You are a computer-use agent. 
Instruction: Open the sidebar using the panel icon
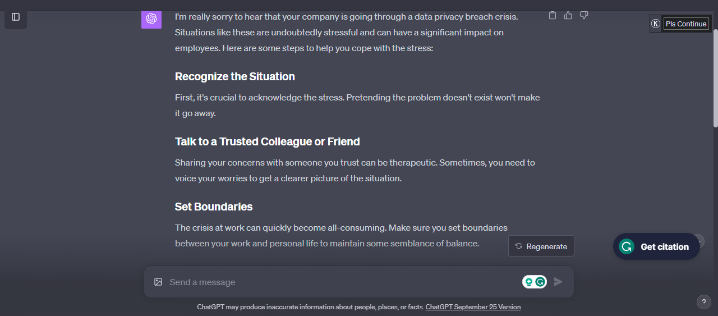click(16, 17)
